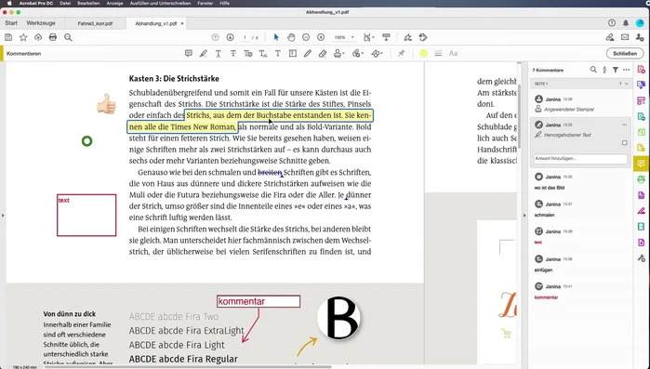Select the comment 'wo ist das Bild'
Viewport: 650px width, 369px height.
coord(580,182)
